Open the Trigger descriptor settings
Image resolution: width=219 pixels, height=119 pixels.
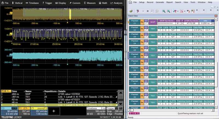coord(114,111)
